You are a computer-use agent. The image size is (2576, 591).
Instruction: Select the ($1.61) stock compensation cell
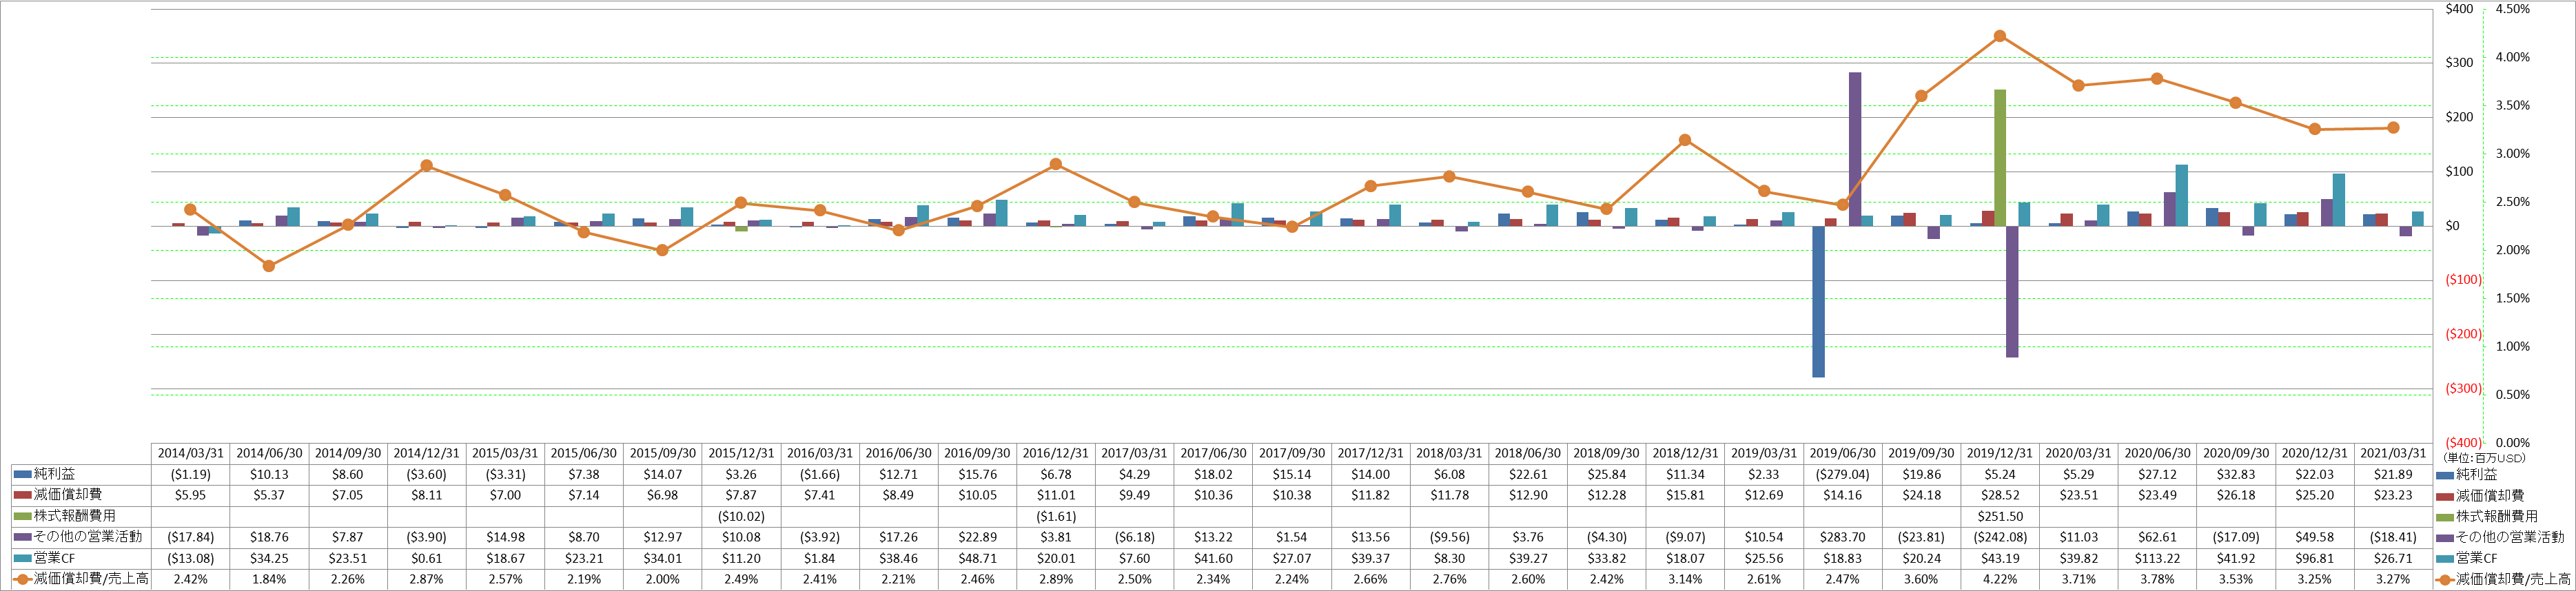coord(1056,516)
